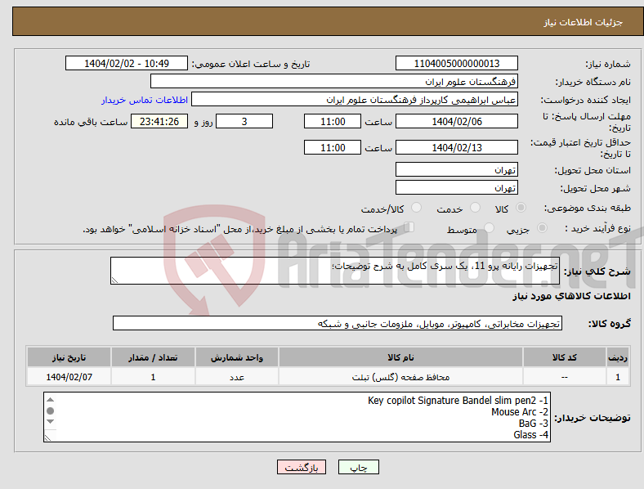
Task: Select the کالا/خدمت radio button
Action: pyautogui.click(x=416, y=208)
